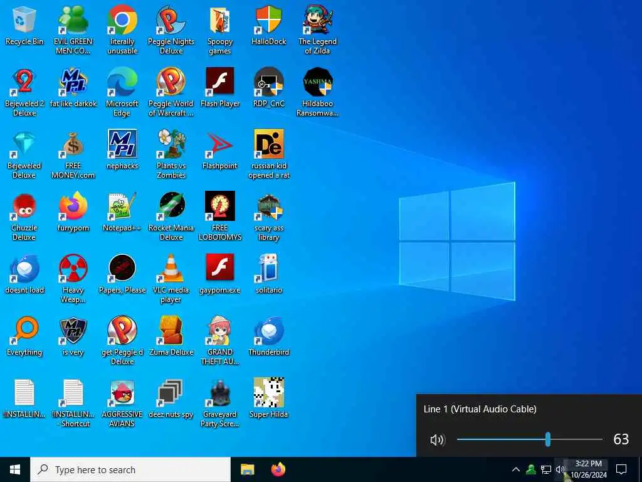
Task: Click the IINSTALLIN... text file icon
Action: tap(24, 393)
